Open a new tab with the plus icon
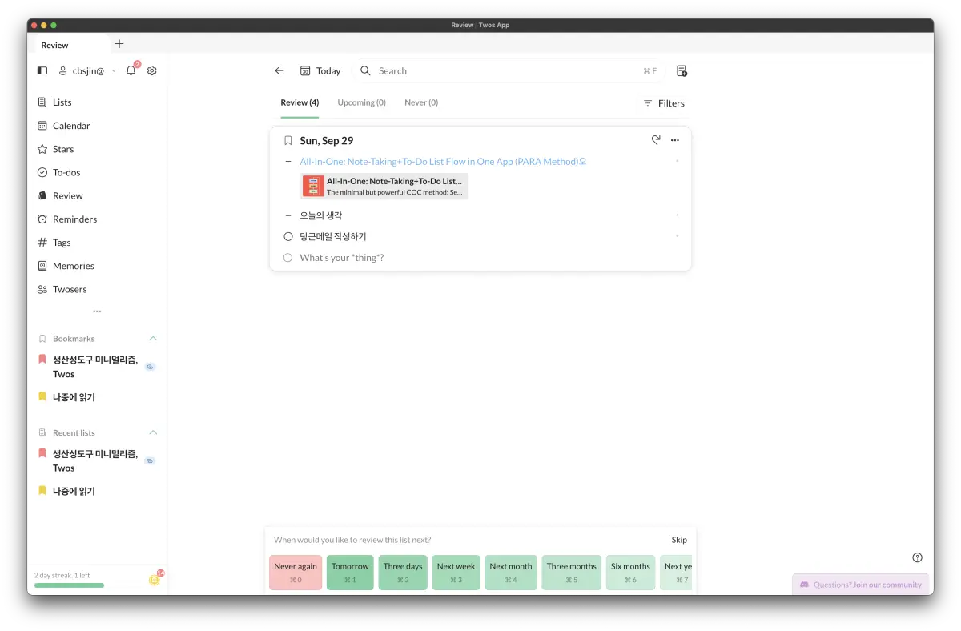Screen dimensions: 961x631 (119, 44)
